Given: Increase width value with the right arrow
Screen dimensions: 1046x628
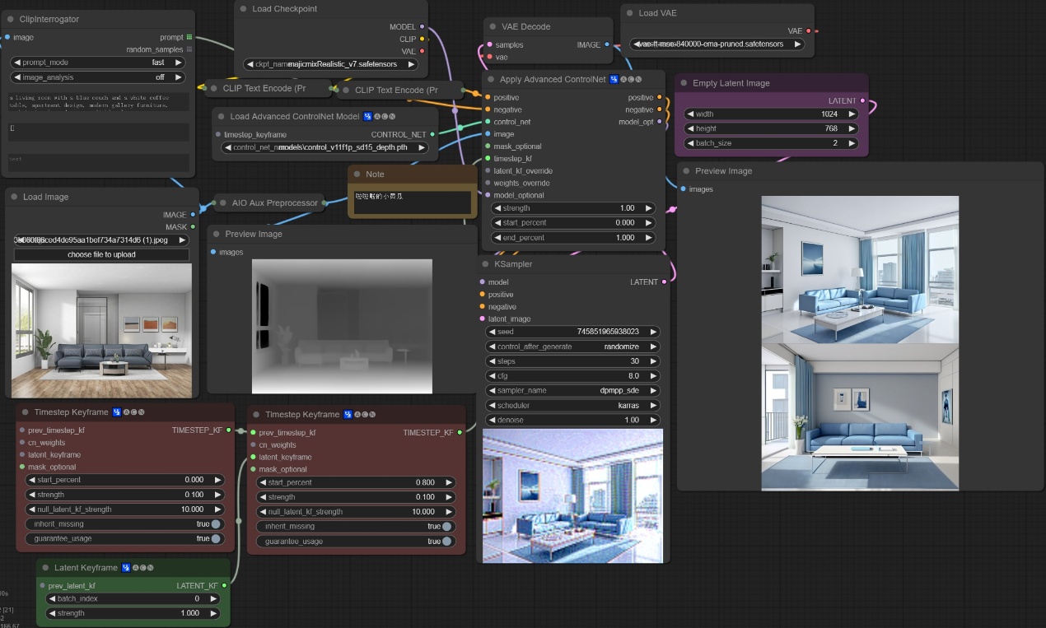Looking at the screenshot, I should pos(851,114).
